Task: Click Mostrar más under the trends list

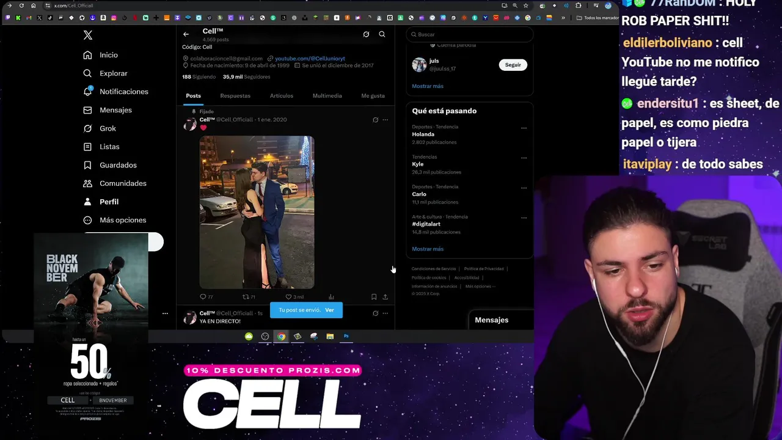Action: click(428, 249)
